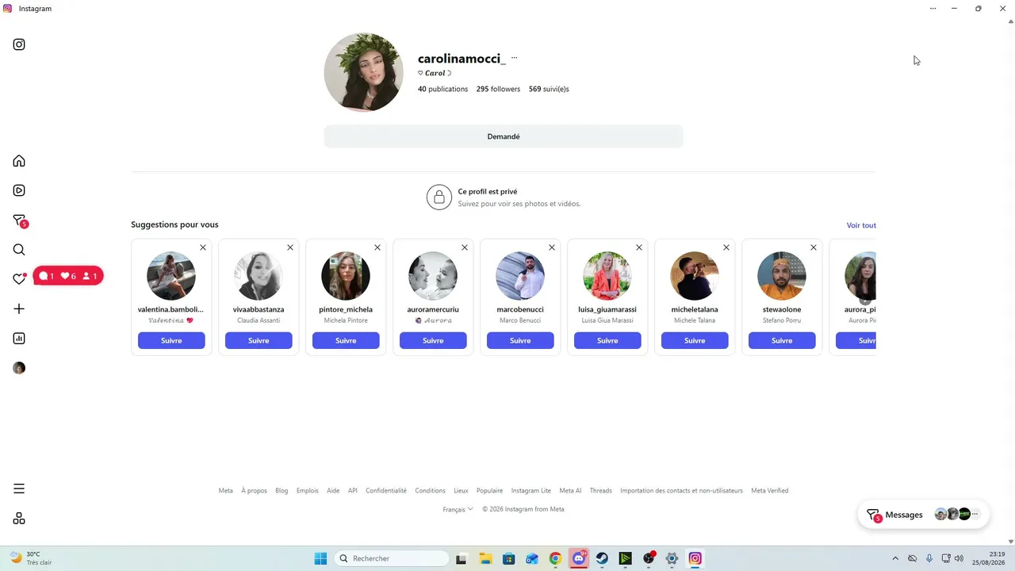Click the page scrollbar down arrow
Screen dimensions: 1015x571
[1009, 542]
